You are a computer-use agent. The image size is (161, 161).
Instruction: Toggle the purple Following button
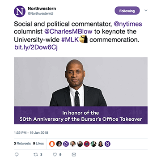pos(127,11)
